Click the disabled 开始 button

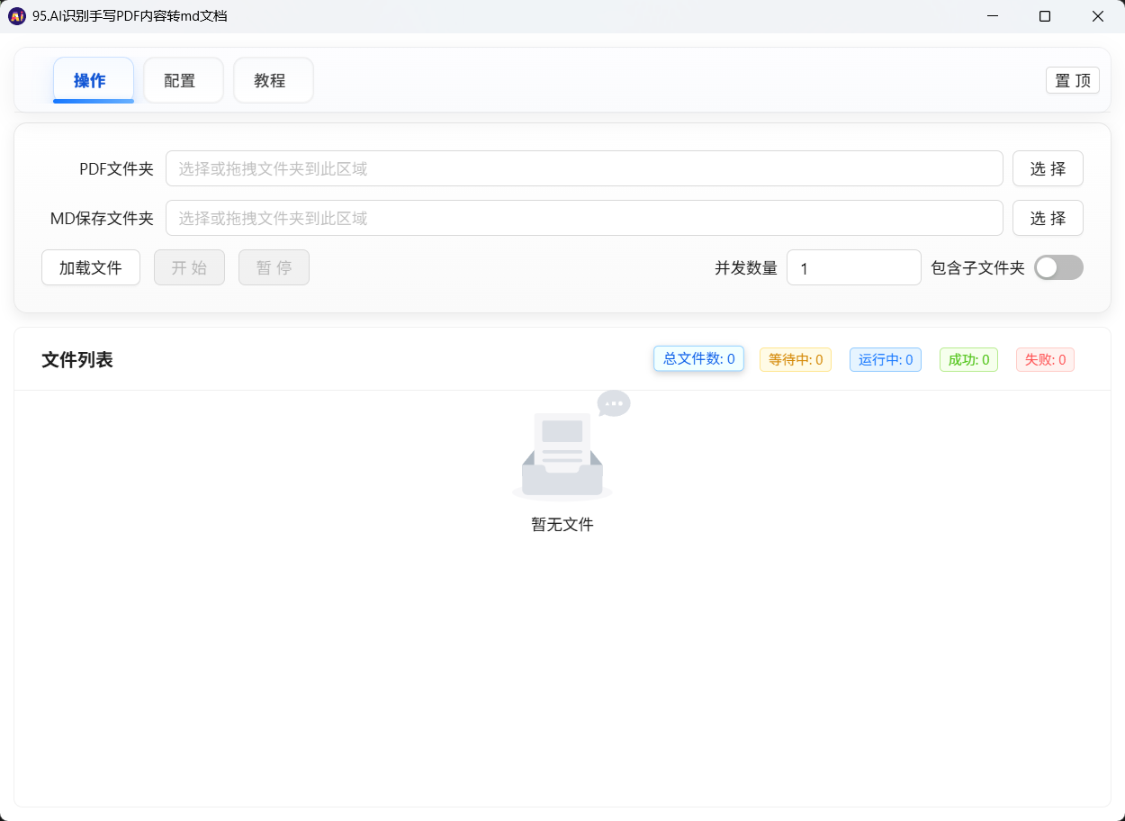[x=189, y=267]
